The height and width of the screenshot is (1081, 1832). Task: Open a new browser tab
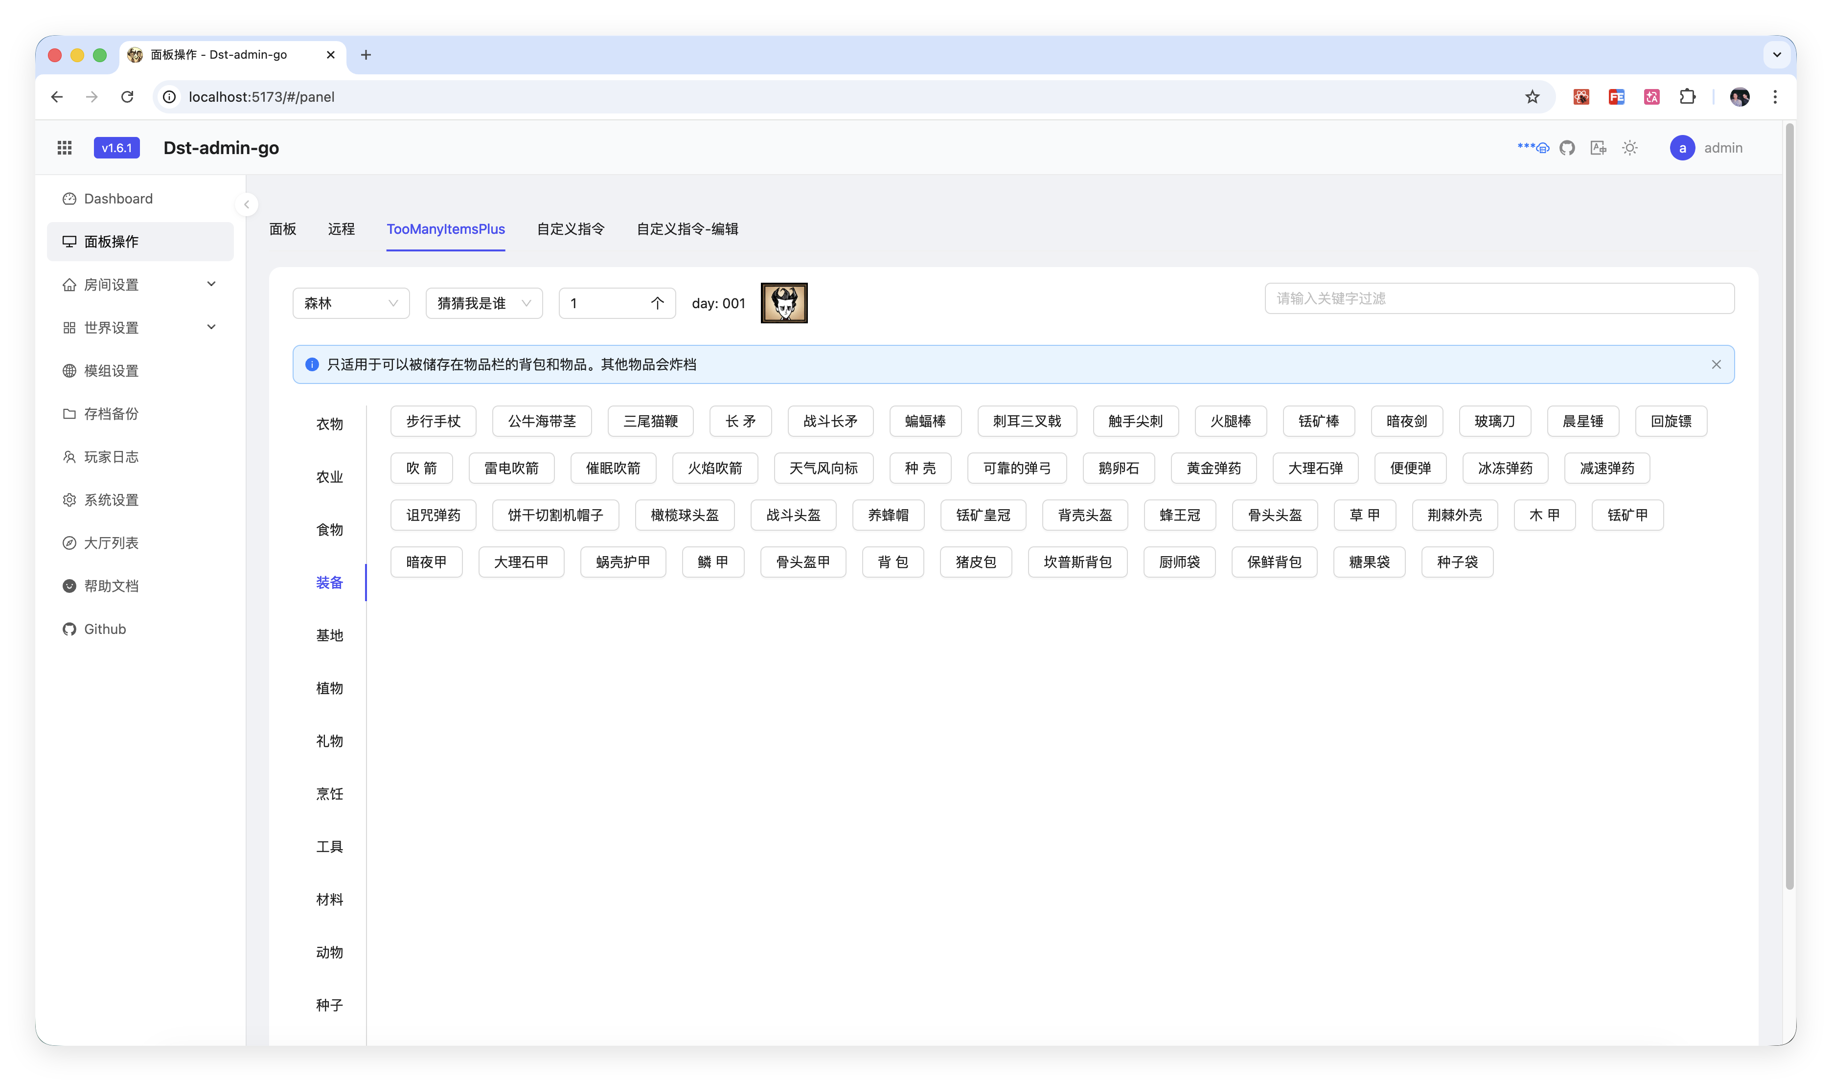pyautogui.click(x=366, y=55)
